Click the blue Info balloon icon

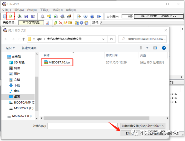(x=85, y=16)
